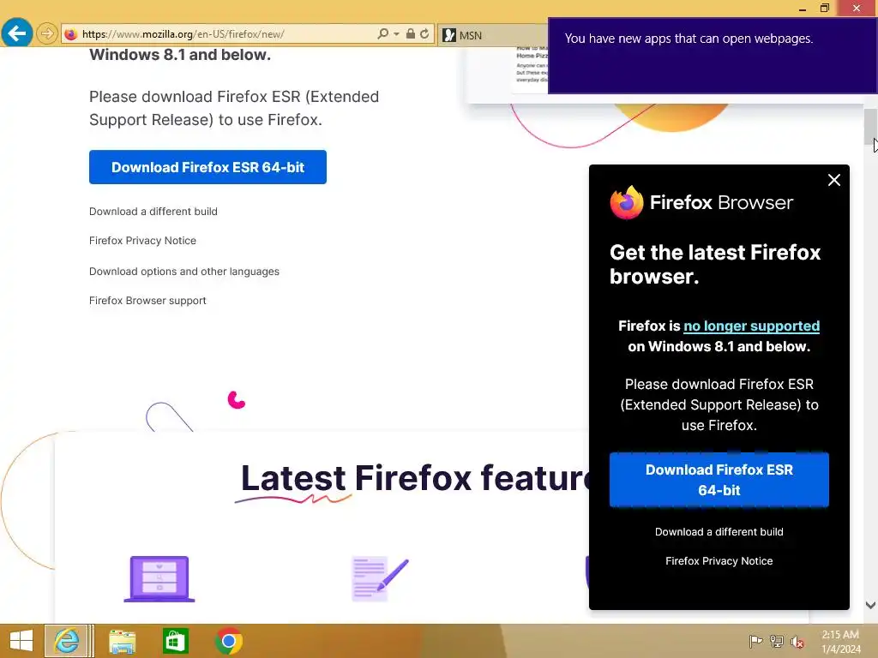
Task: Click the Internet Explorer back arrow button
Action: pos(17,33)
